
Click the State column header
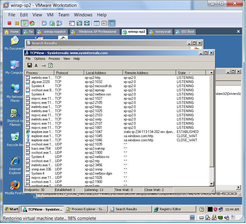191,73
